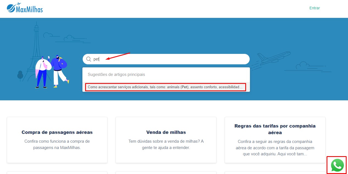The height and width of the screenshot is (174, 348).
Task: Open "Regras das tarifas por companhia aérea"
Action: click(x=275, y=129)
